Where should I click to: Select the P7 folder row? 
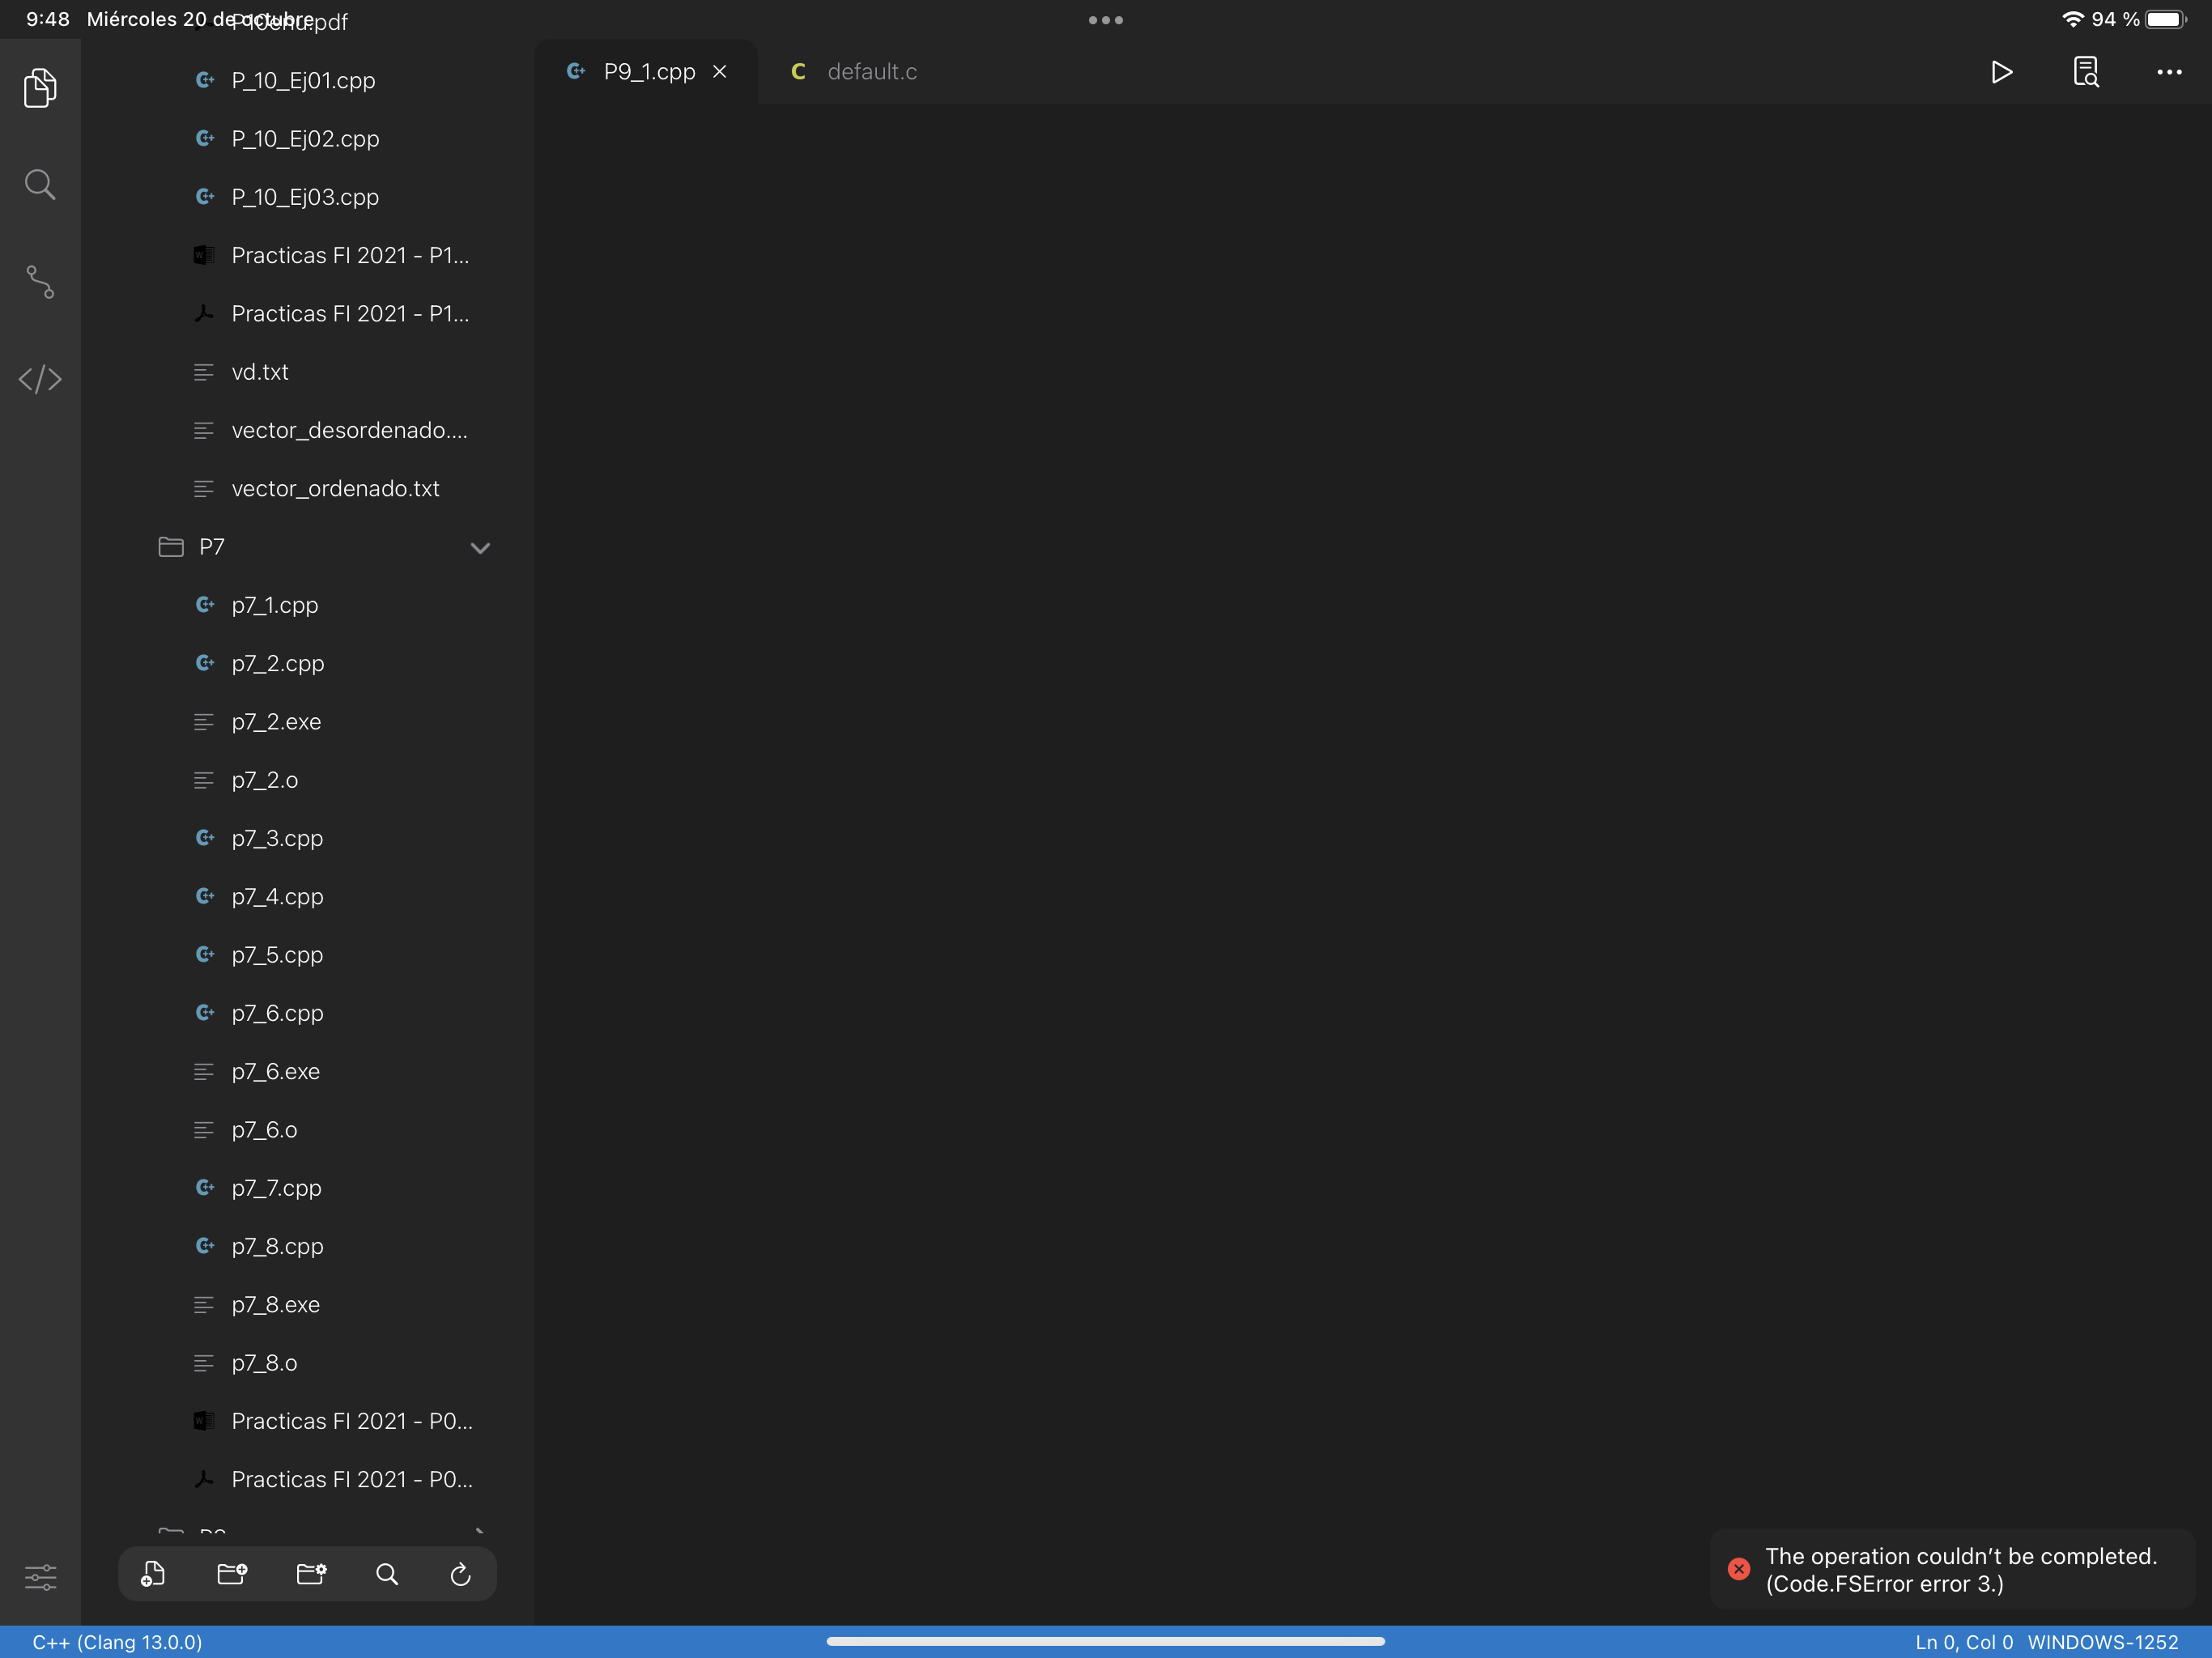(x=324, y=547)
